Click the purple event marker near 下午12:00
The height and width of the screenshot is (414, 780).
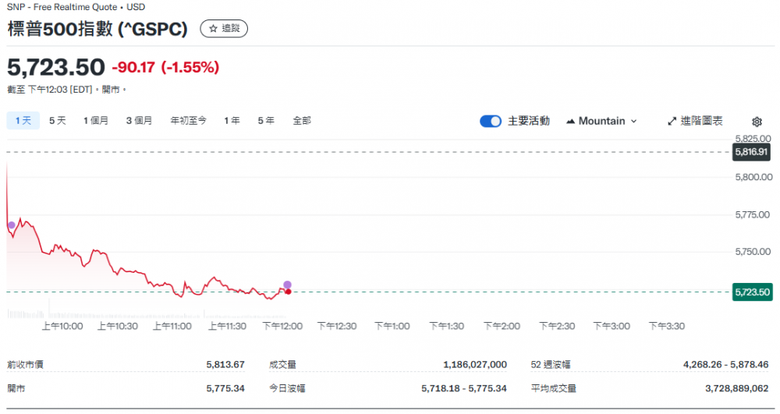click(x=287, y=285)
